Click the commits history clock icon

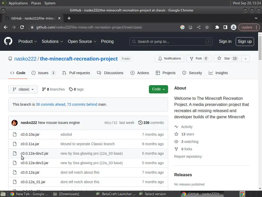[x=140, y=123]
